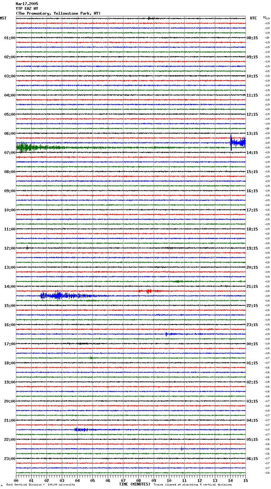Select the 16:15 UTC time label

[x=252, y=191]
